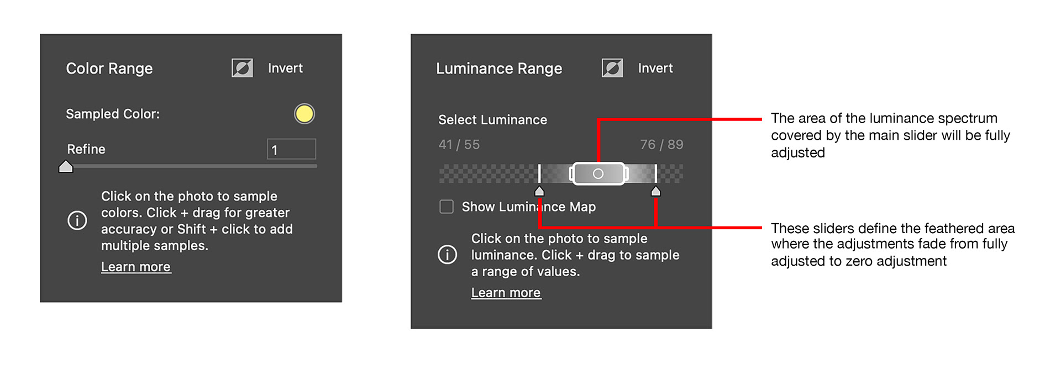1061x375 pixels.
Task: Click the Luminance Range info icon
Action: [447, 255]
